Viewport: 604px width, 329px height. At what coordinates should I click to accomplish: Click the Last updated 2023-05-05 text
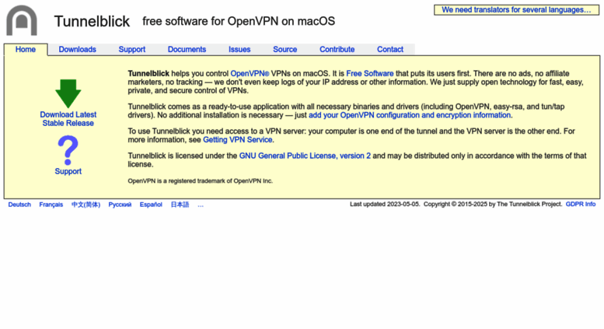385,205
